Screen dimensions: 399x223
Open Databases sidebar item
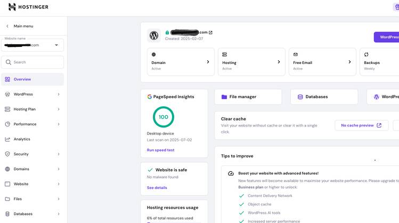click(x=32, y=214)
